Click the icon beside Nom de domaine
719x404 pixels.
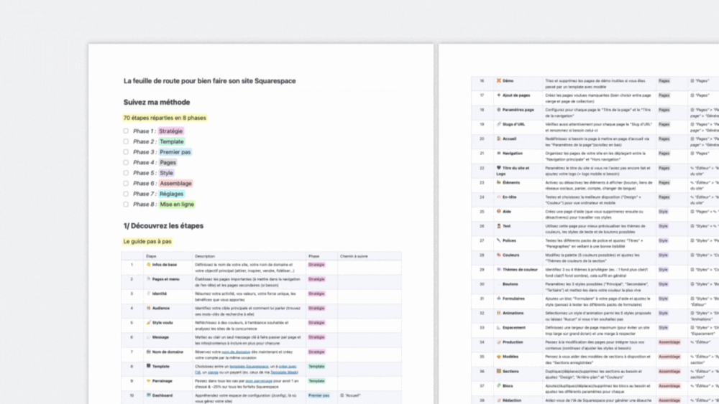pos(149,352)
